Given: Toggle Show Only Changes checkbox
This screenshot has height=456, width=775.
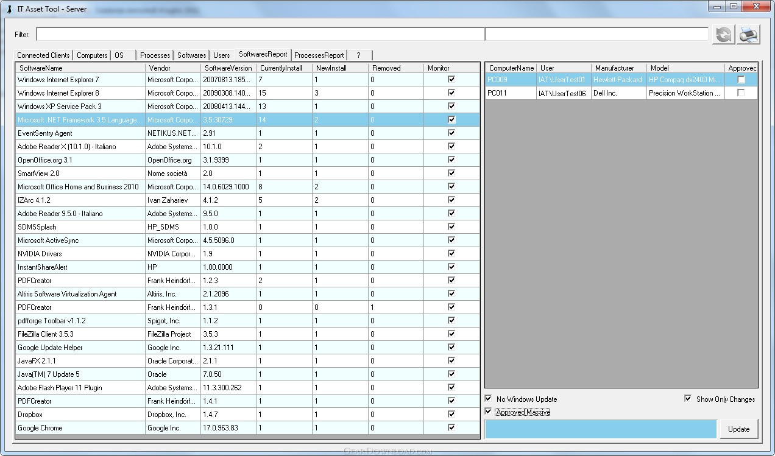Looking at the screenshot, I should coord(688,399).
